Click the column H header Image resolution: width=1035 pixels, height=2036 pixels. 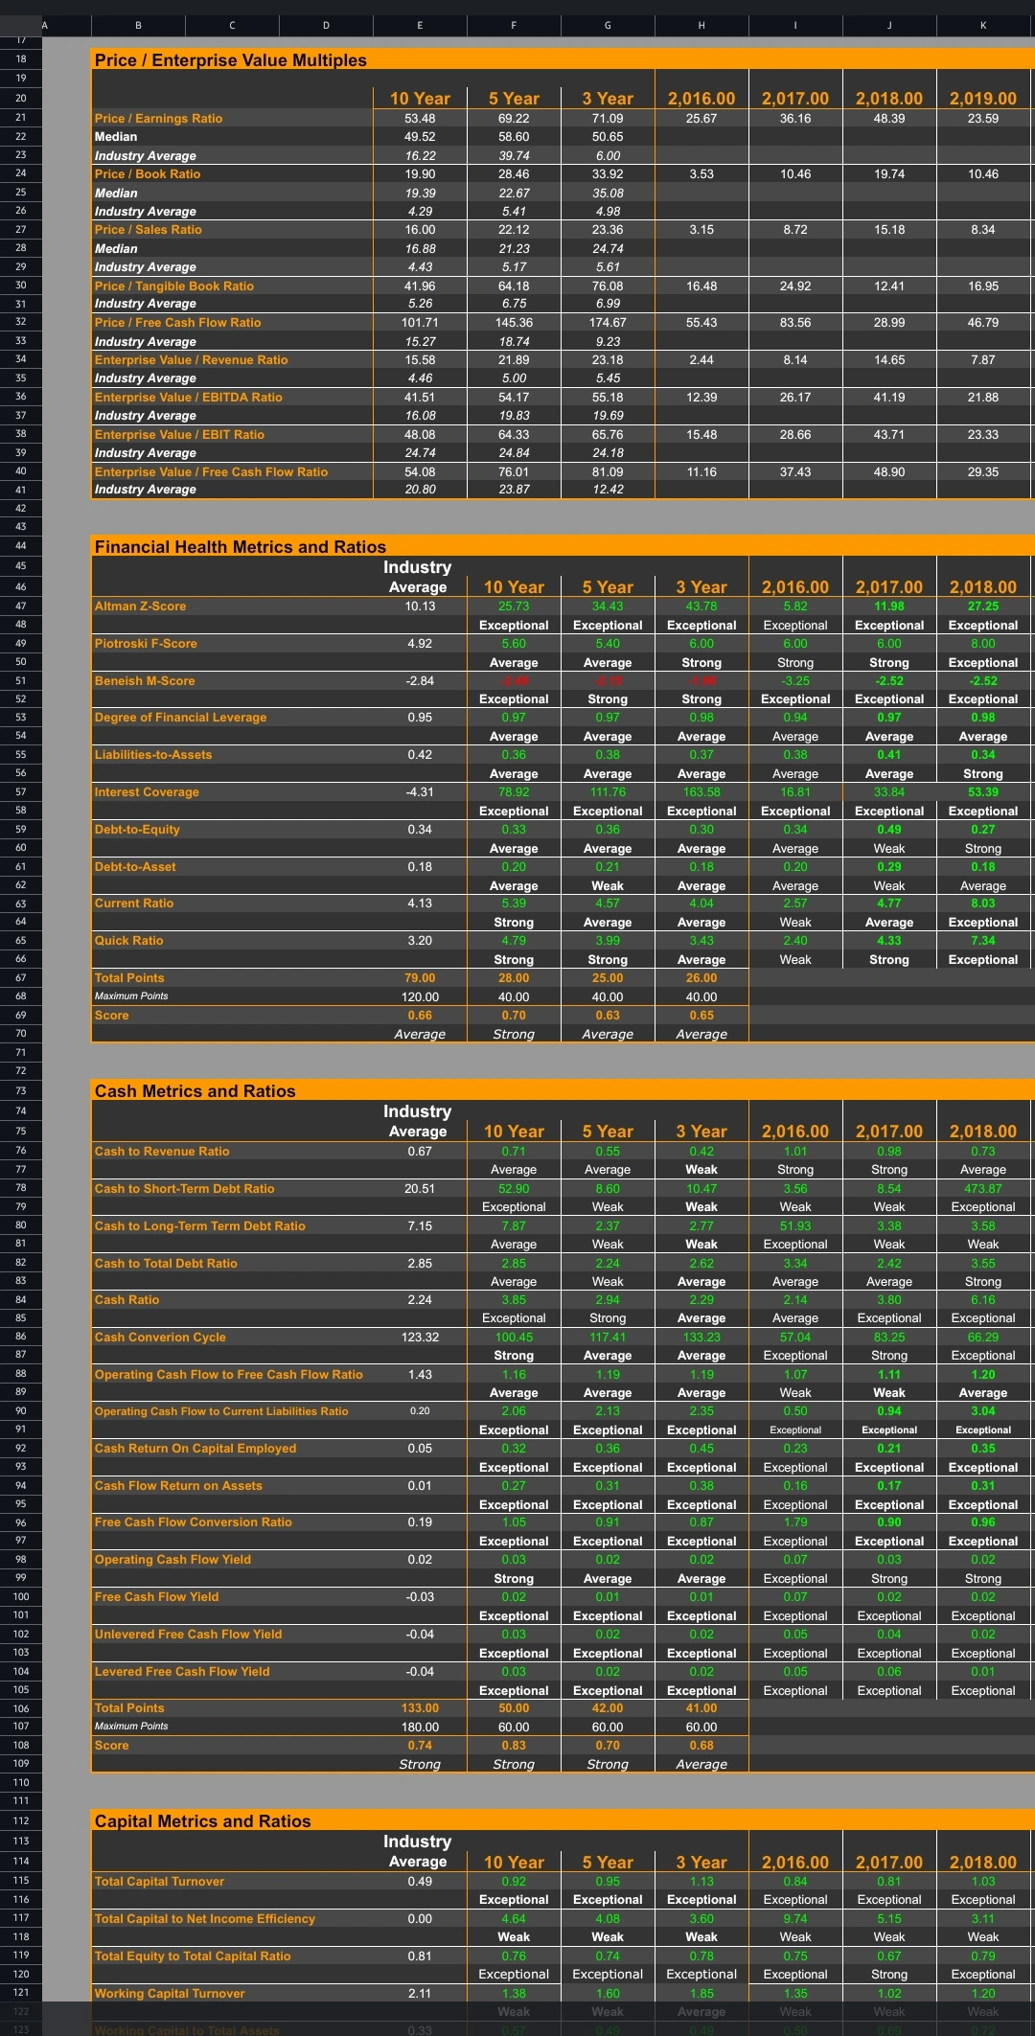coord(701,26)
